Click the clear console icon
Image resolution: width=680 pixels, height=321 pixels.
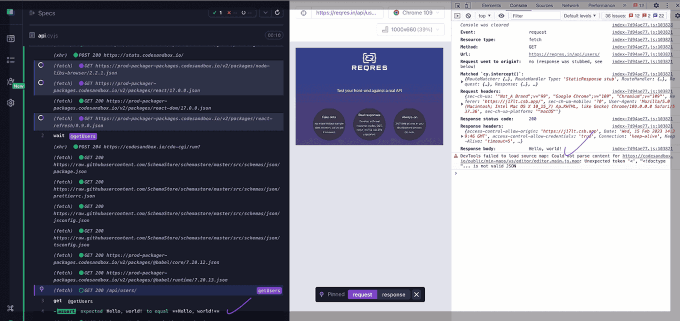coord(468,16)
